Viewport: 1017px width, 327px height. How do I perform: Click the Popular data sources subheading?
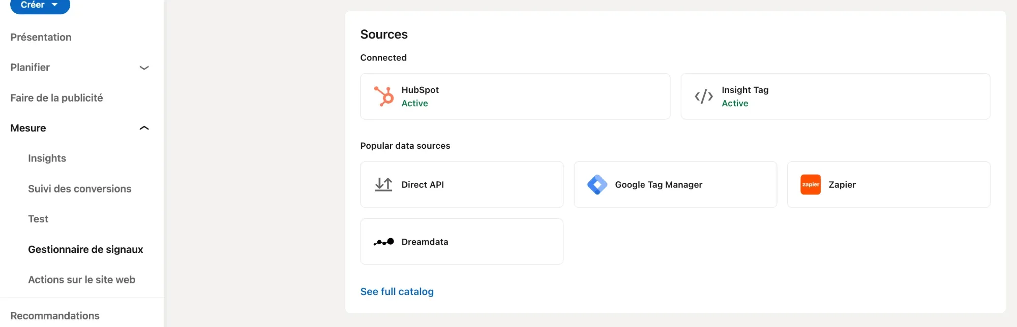[x=405, y=146]
